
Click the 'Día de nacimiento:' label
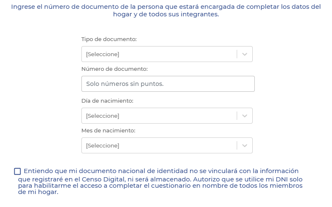(107, 101)
